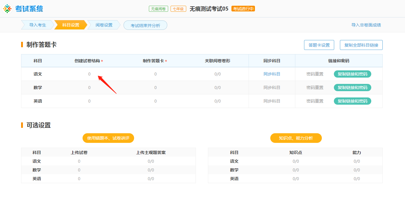Click 上传试卷 count for 英语
Image resolution: width=405 pixels, height=197 pixels.
pyautogui.click(x=79, y=179)
